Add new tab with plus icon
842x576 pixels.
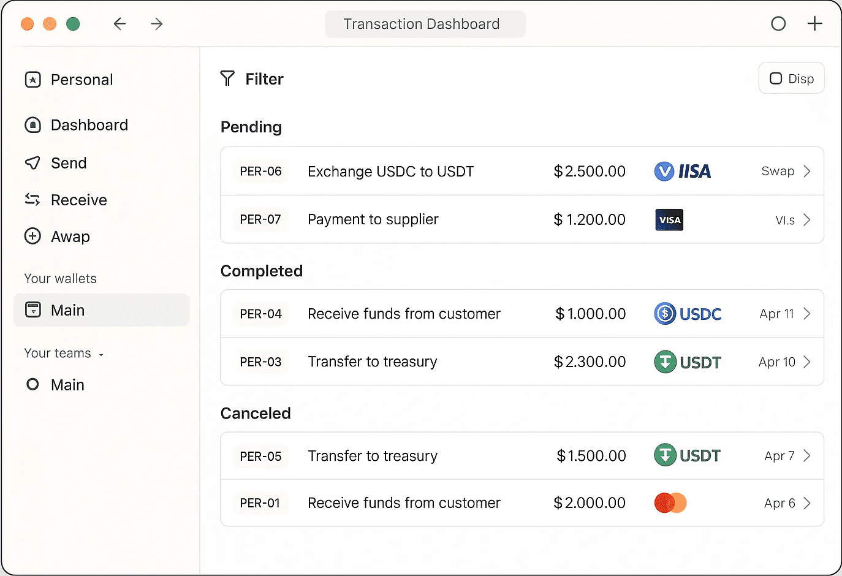pos(814,24)
